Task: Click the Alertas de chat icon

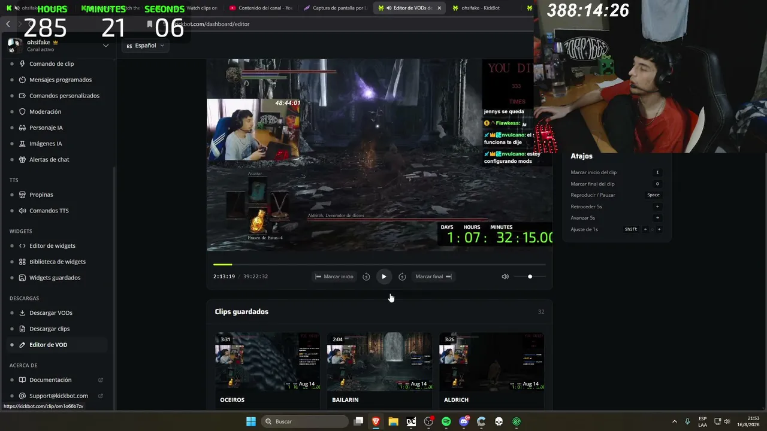Action: coord(22,160)
